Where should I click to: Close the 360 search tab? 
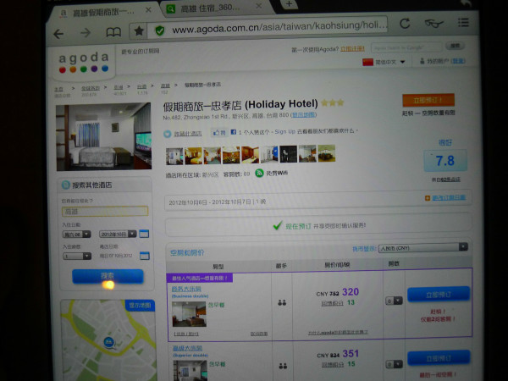pos(258,6)
